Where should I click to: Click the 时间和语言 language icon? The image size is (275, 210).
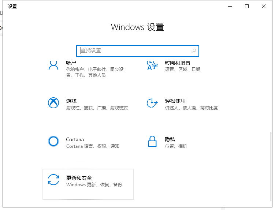(x=152, y=65)
